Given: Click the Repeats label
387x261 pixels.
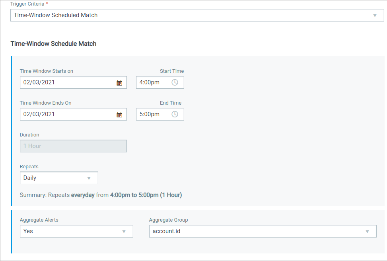Looking at the screenshot, I should (29, 167).
